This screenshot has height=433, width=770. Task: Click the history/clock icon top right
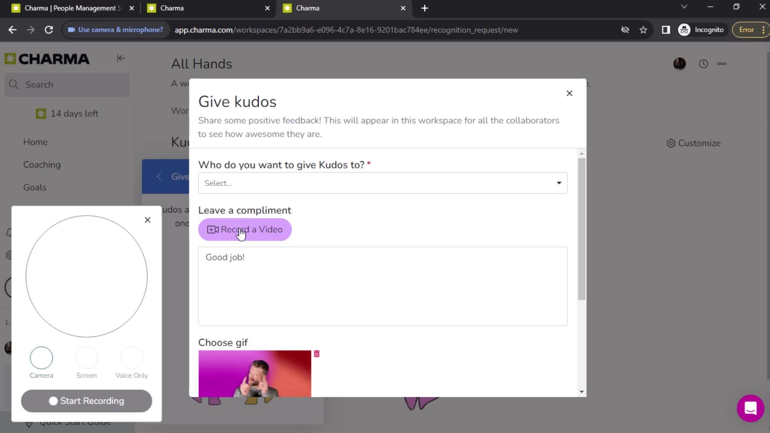click(x=704, y=63)
